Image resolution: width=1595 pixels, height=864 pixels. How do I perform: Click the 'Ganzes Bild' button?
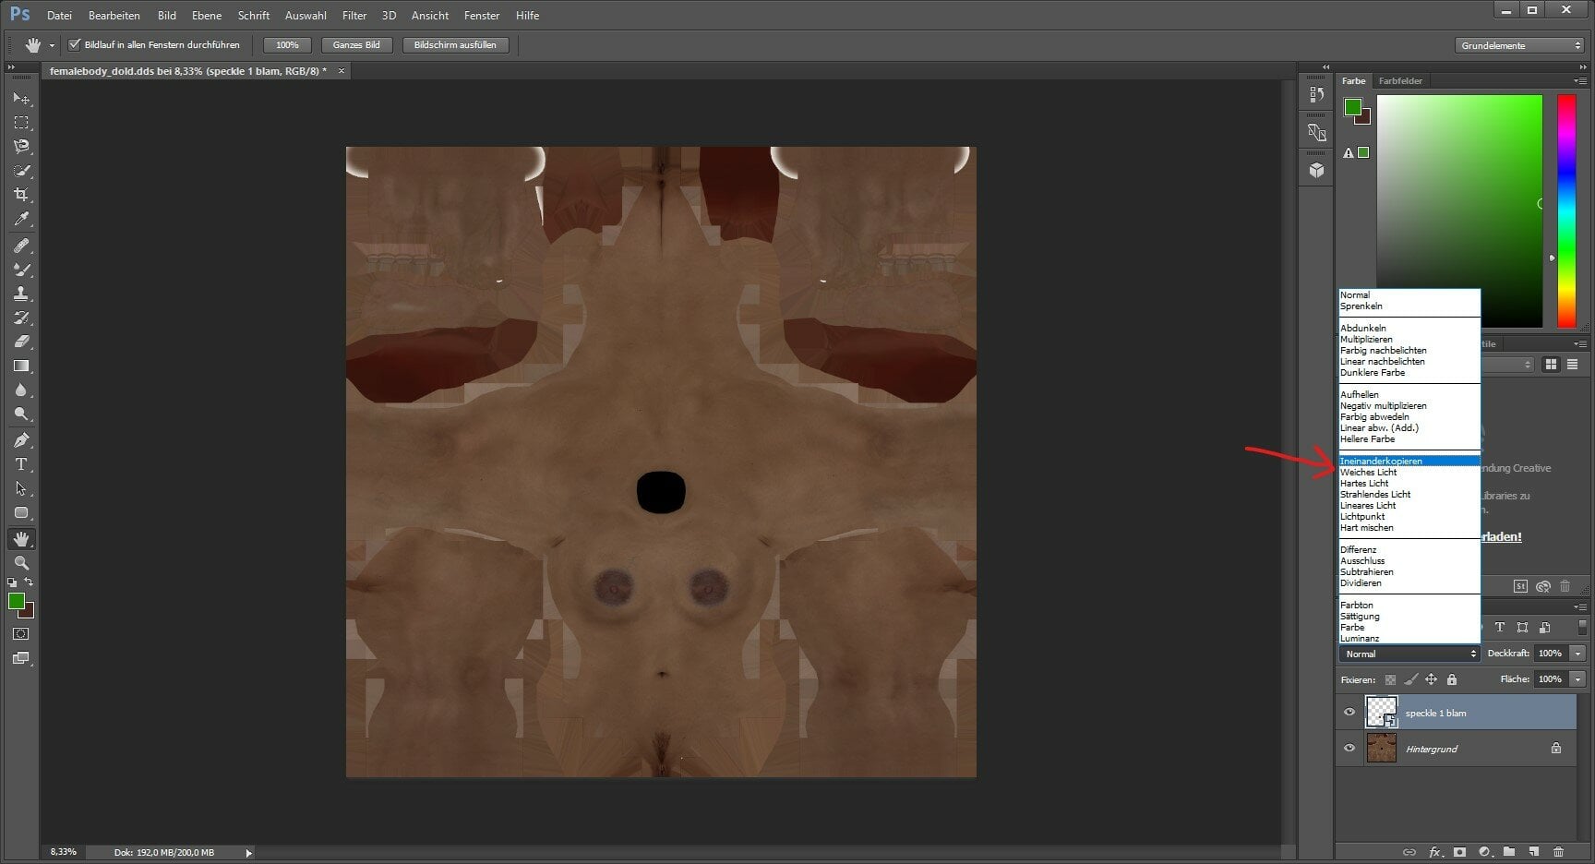(x=356, y=45)
